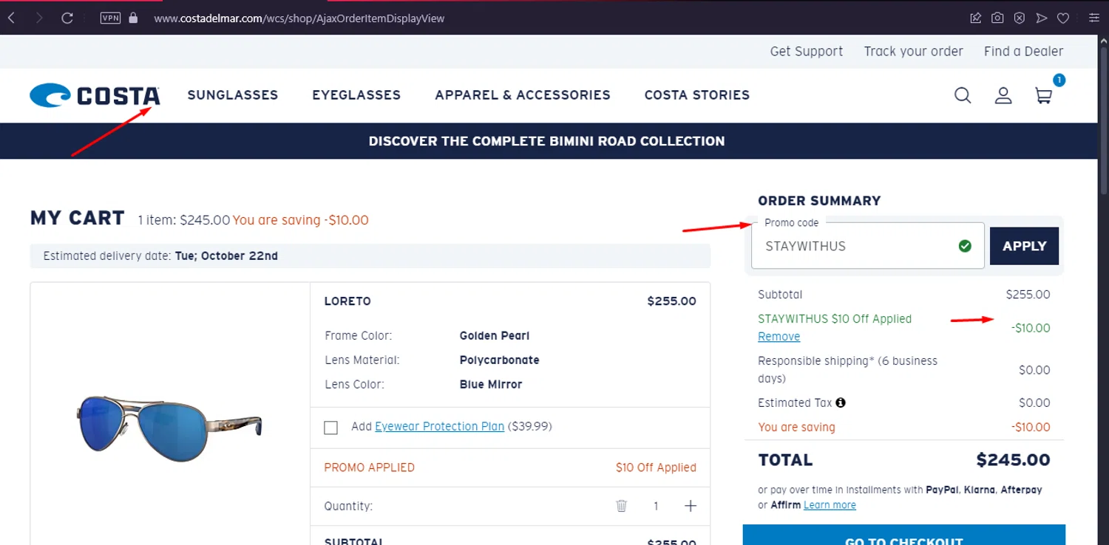
Task: Open the Pinboard pin icon
Action: (x=976, y=18)
